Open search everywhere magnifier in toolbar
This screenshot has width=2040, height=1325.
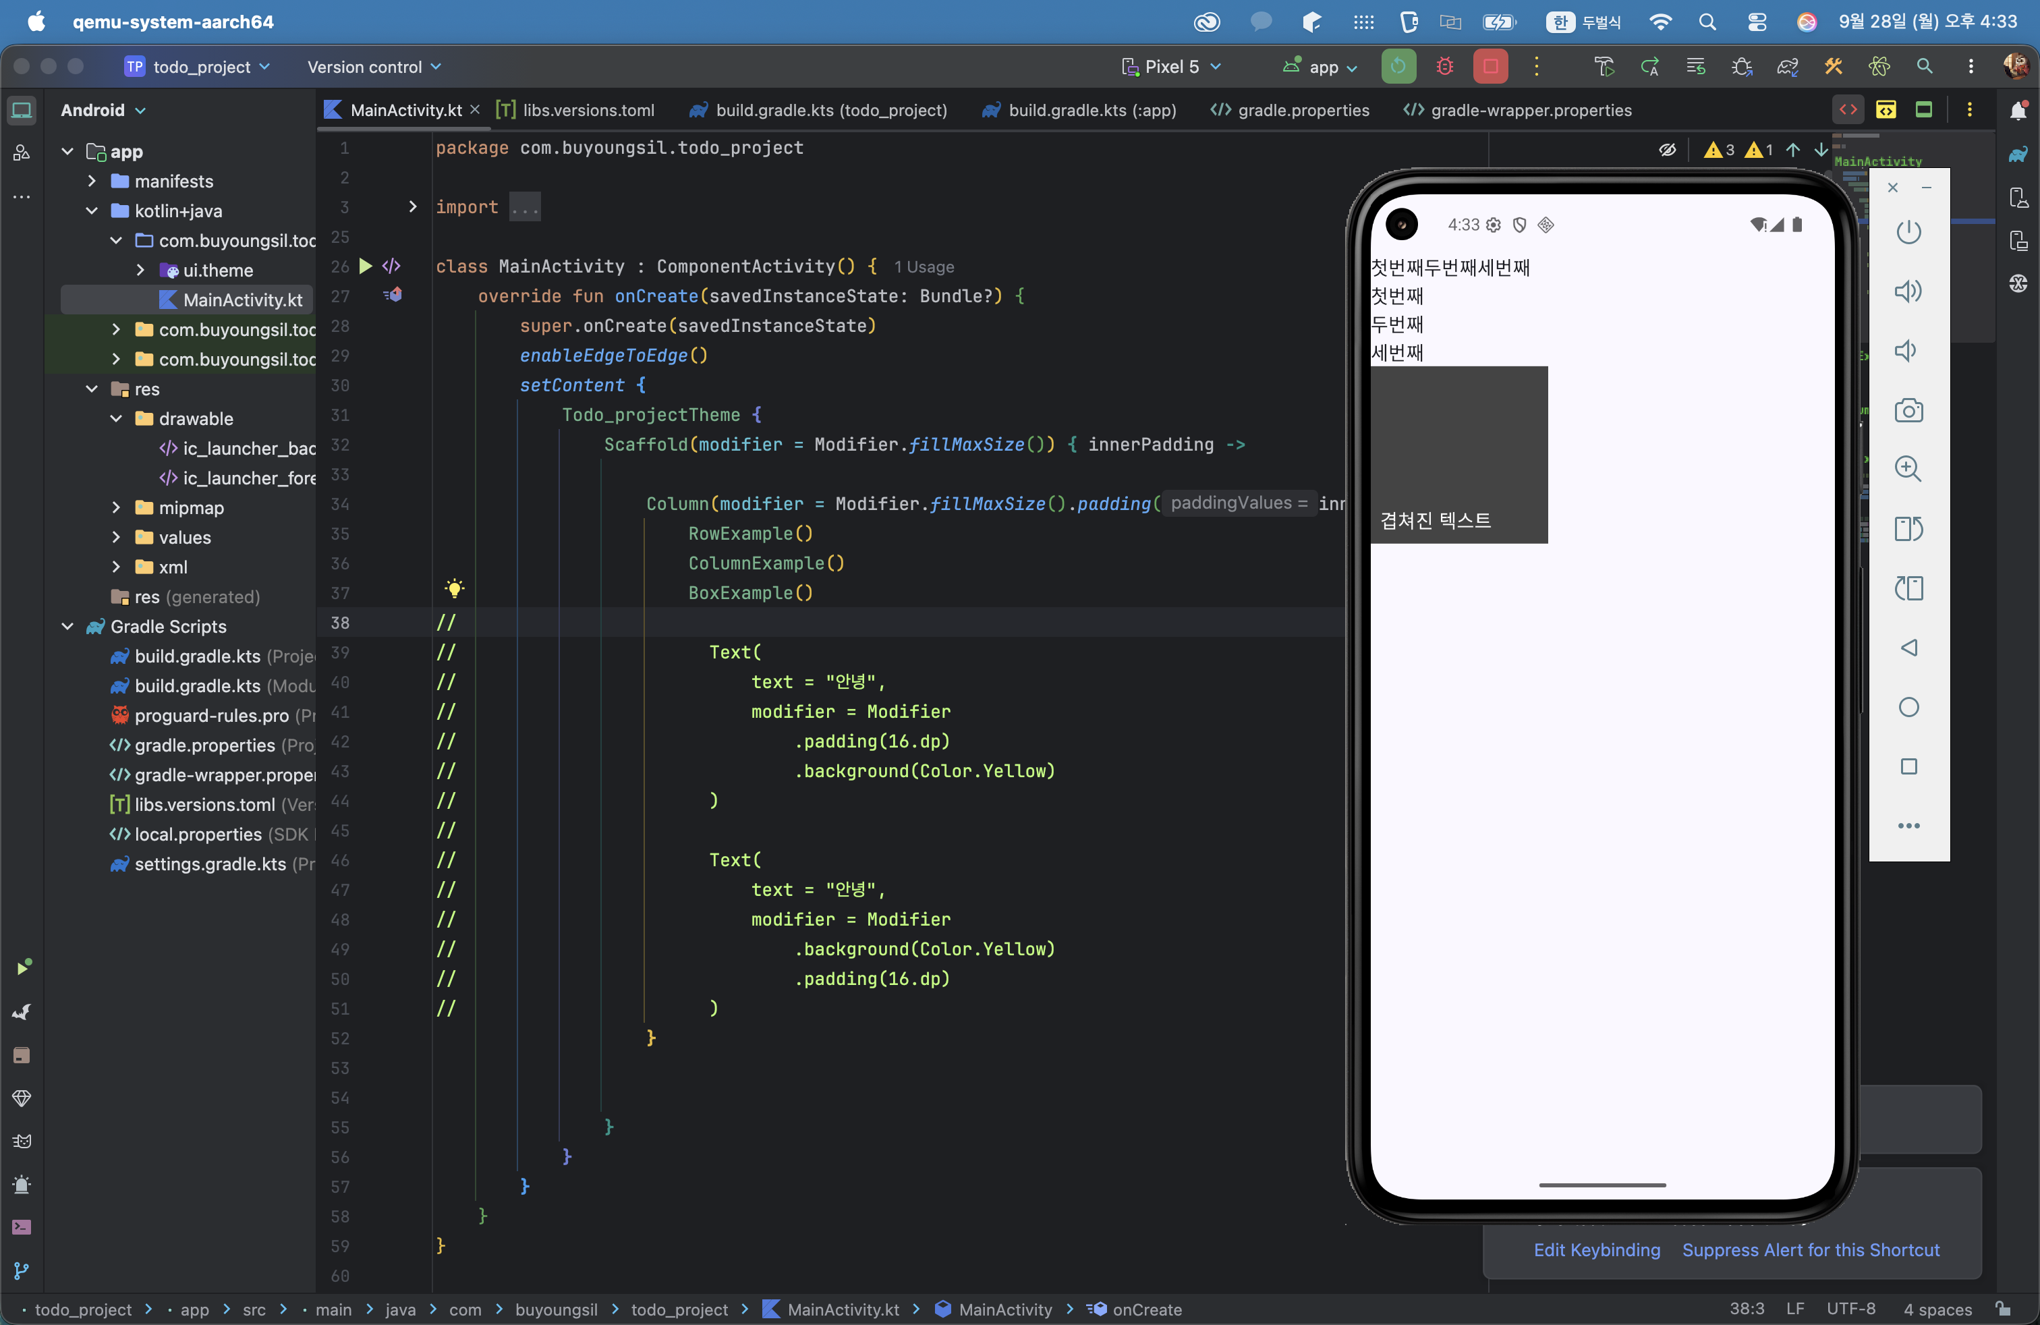pyautogui.click(x=1925, y=67)
